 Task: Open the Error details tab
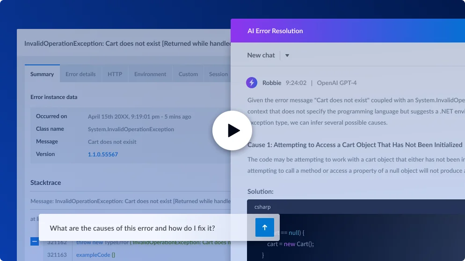point(80,74)
